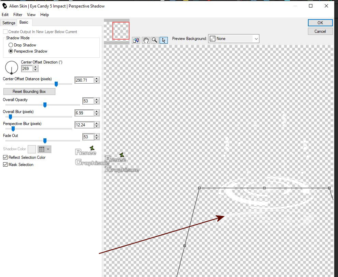Decrease Overall Blur value

click(97, 114)
